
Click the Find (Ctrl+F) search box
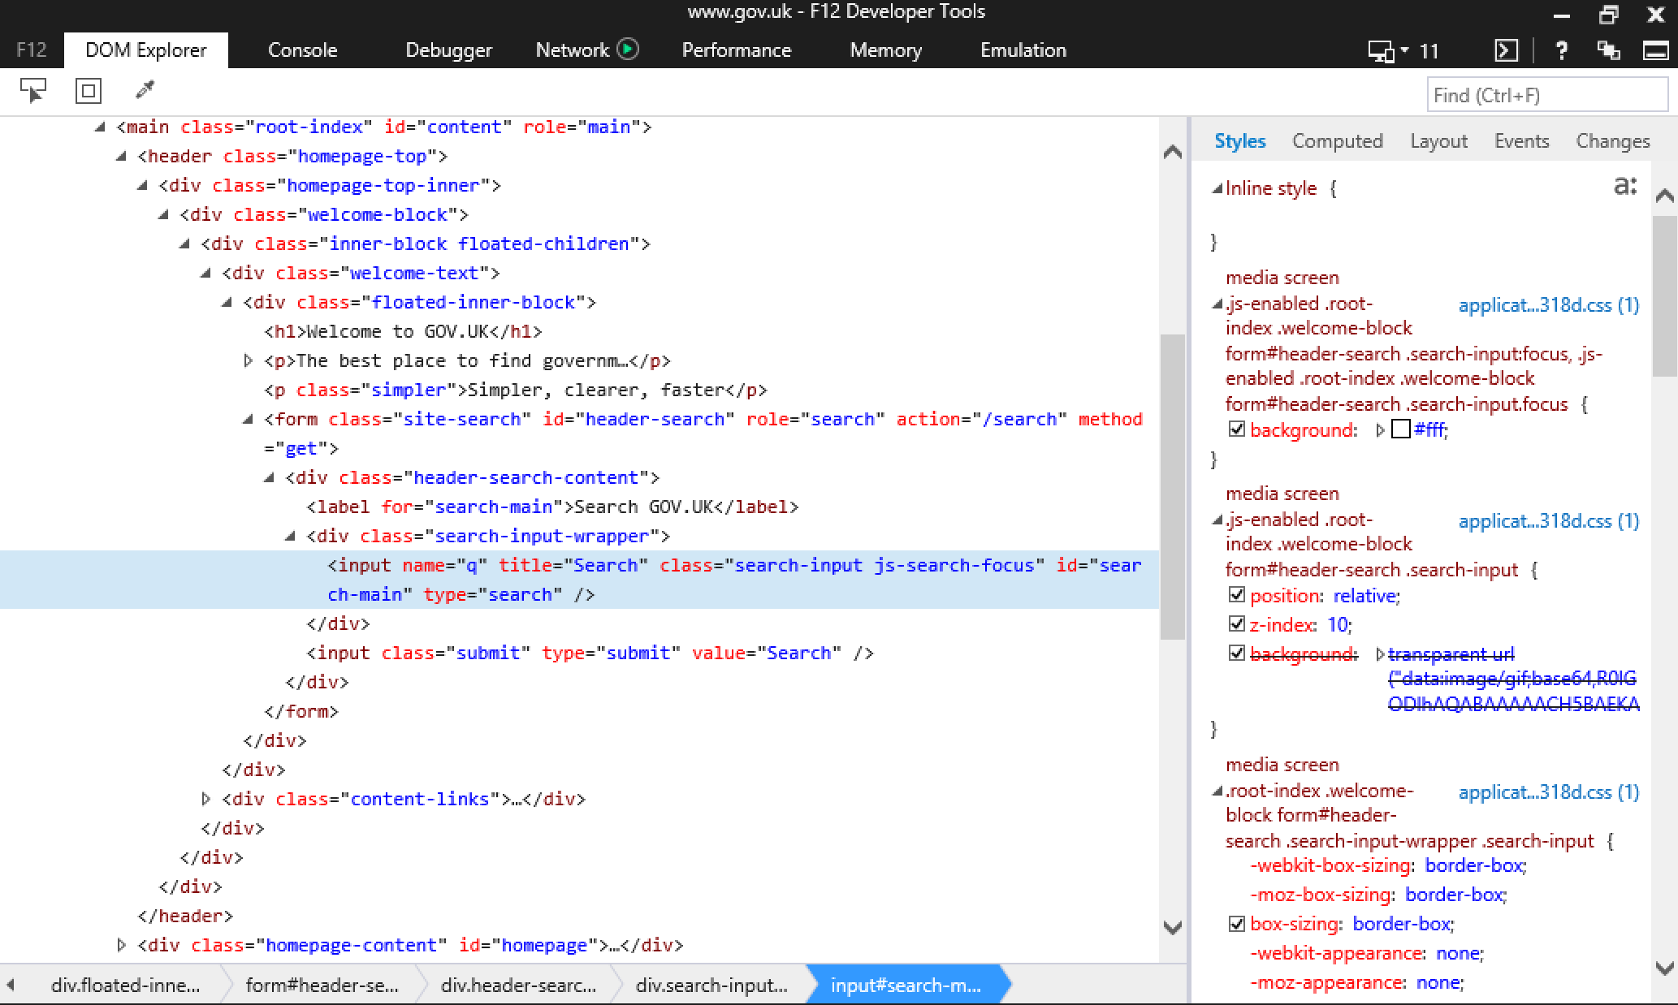coord(1546,96)
